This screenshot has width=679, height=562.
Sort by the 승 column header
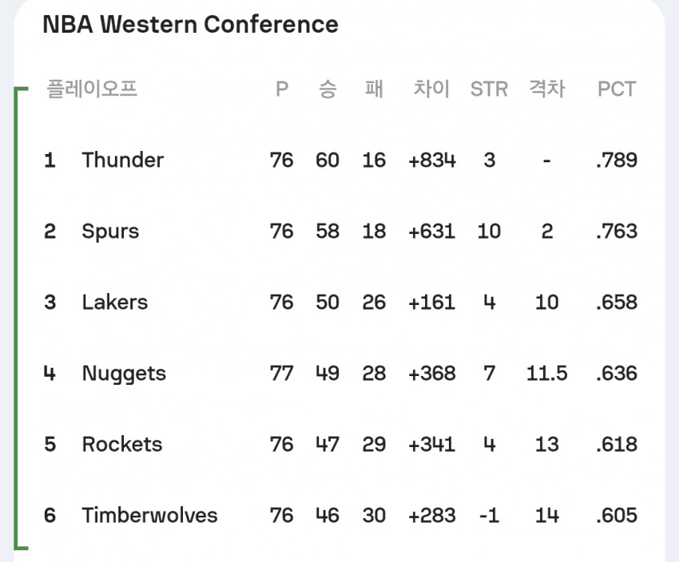[x=327, y=89]
